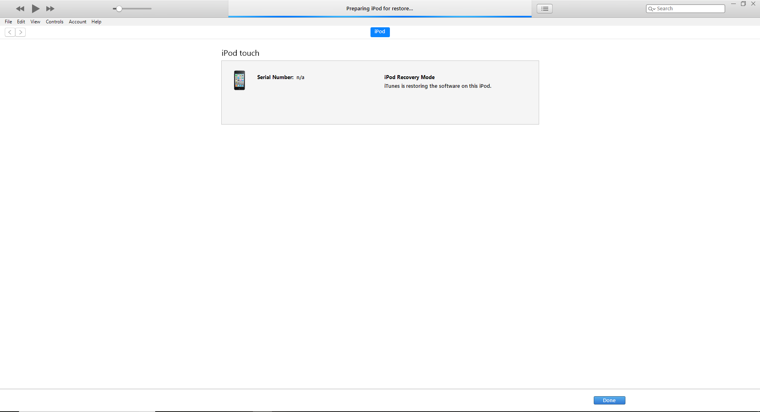Click the 'Serial Number: n/a' text
760x412 pixels.
pyautogui.click(x=281, y=77)
